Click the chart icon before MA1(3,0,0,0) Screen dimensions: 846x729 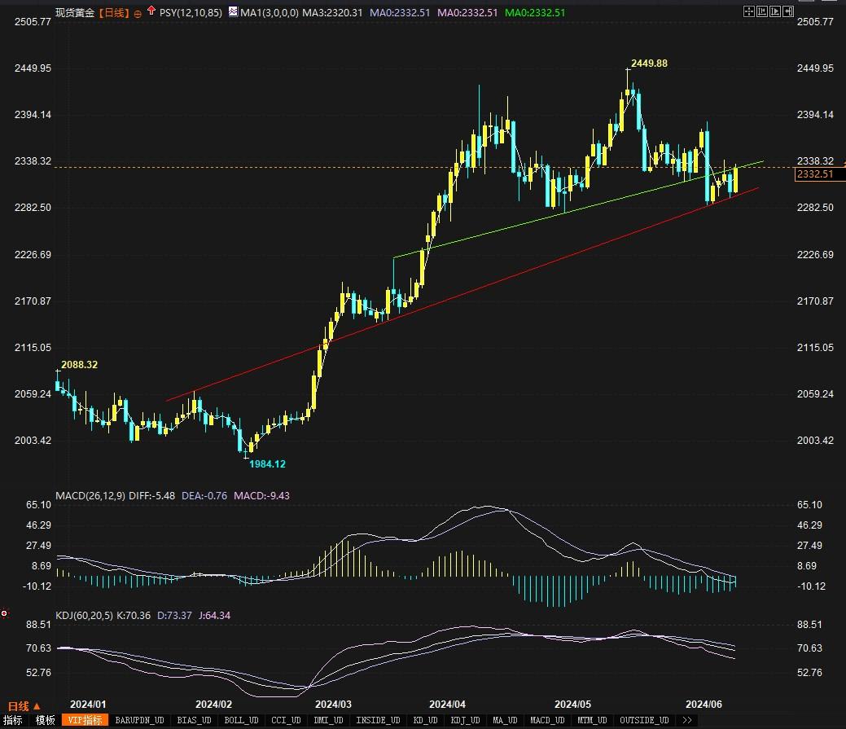[233, 12]
